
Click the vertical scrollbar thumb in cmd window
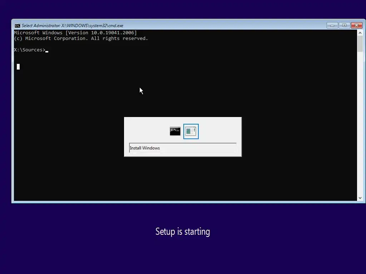tap(360, 44)
